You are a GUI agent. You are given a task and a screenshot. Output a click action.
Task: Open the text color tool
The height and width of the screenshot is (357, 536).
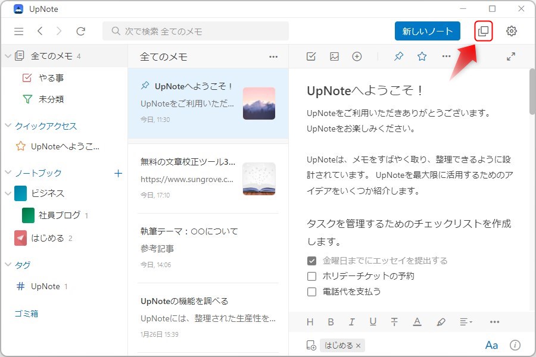coord(417,322)
